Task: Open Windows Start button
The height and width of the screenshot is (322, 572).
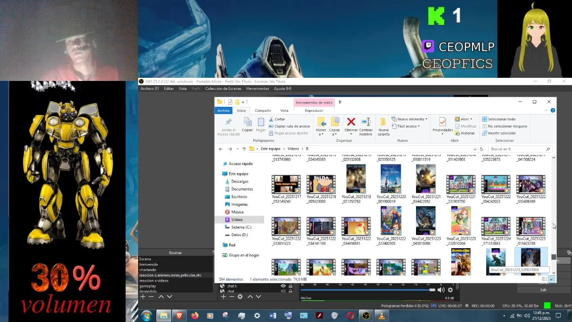Action: (146, 316)
